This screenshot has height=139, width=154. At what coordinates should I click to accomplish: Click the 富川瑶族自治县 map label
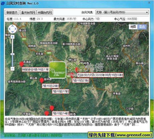point(71,44)
